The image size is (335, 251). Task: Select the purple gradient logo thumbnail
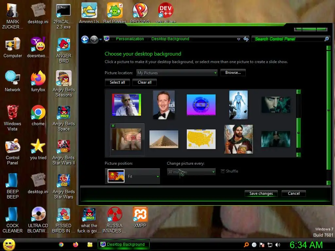tap(201, 105)
